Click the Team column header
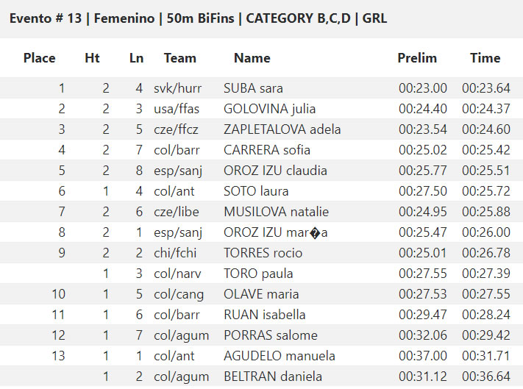The image size is (523, 389). pyautogui.click(x=180, y=58)
